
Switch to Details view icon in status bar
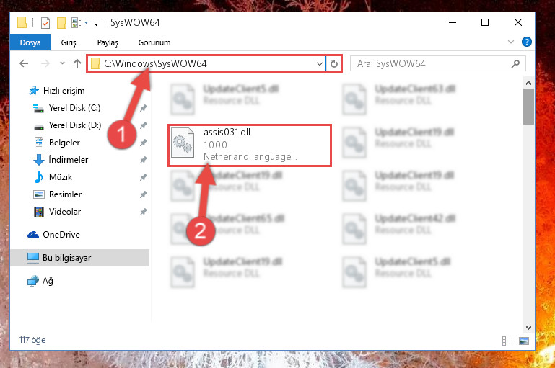point(508,341)
